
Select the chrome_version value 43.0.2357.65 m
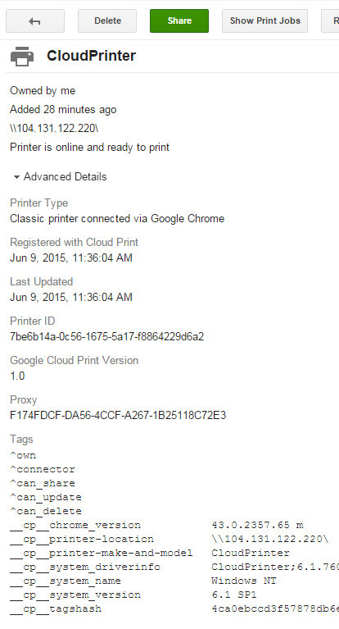tap(257, 525)
